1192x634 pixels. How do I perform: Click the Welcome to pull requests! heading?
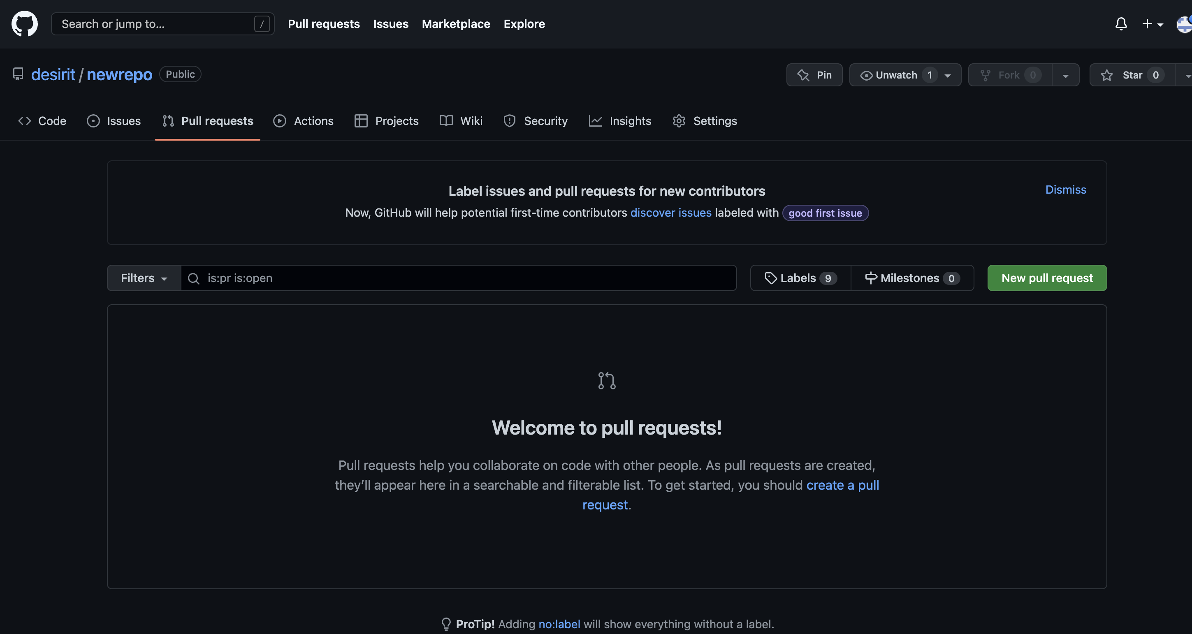tap(607, 428)
